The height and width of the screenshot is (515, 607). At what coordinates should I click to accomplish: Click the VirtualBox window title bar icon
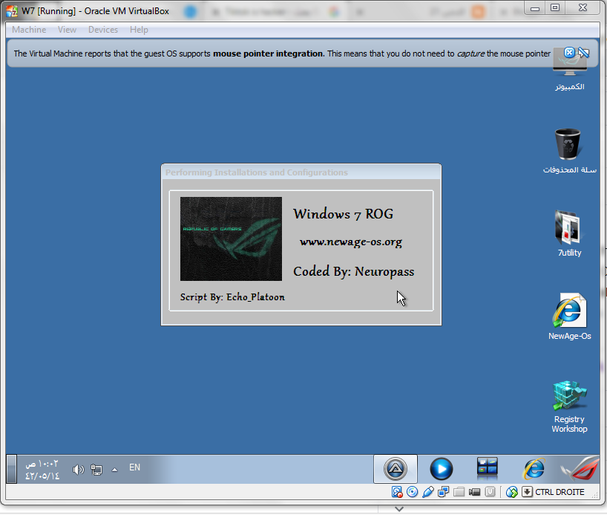click(x=12, y=11)
